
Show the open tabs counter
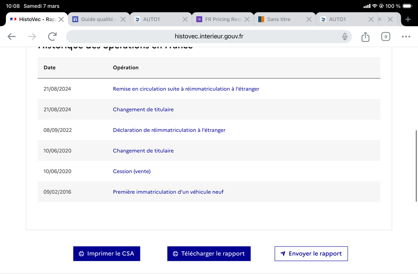click(x=385, y=36)
